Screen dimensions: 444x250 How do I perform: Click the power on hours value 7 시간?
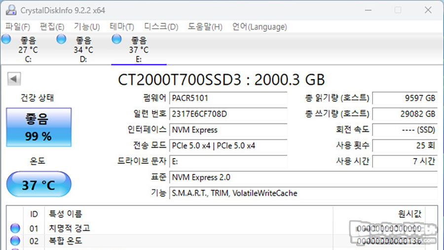pyautogui.click(x=405, y=162)
